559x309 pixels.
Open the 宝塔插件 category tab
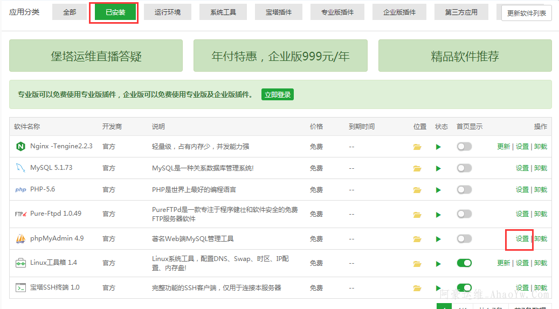click(279, 12)
